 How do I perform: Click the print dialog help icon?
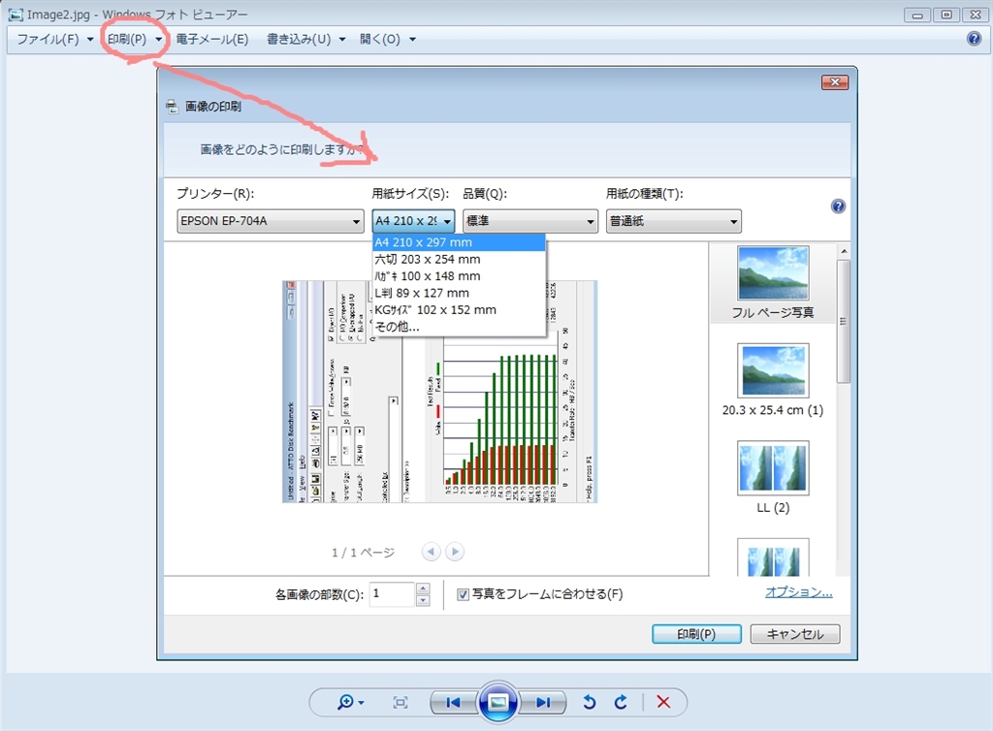point(838,207)
